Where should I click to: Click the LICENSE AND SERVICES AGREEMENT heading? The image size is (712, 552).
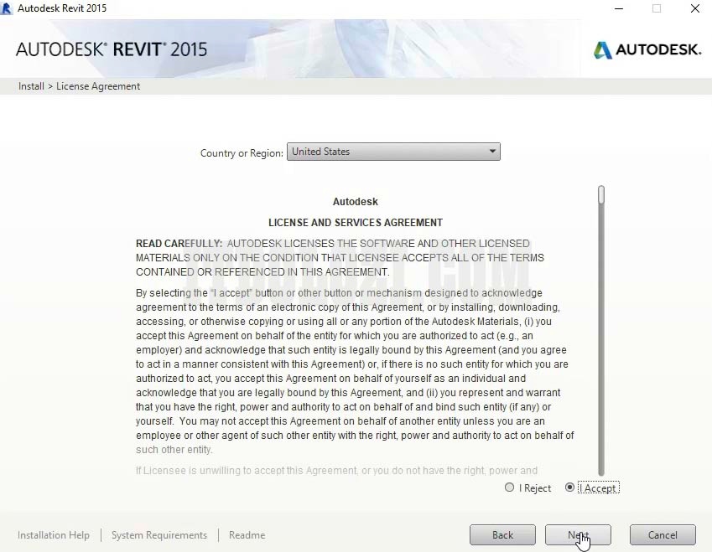[x=356, y=223]
